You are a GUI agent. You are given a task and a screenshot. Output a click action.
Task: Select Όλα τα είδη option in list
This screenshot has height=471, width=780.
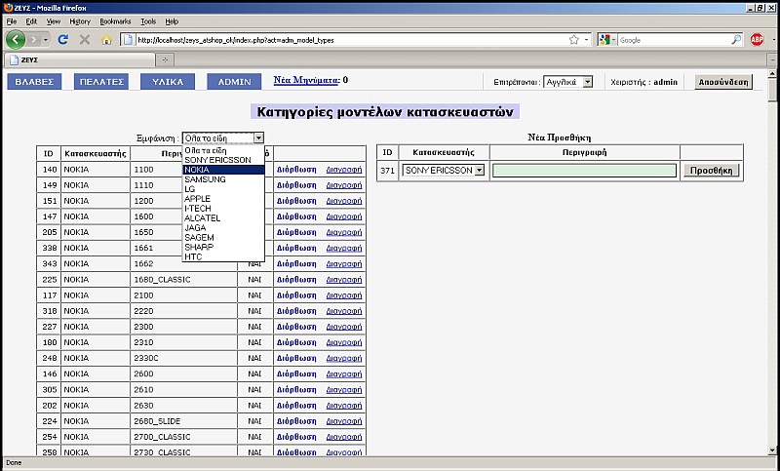pyautogui.click(x=223, y=150)
